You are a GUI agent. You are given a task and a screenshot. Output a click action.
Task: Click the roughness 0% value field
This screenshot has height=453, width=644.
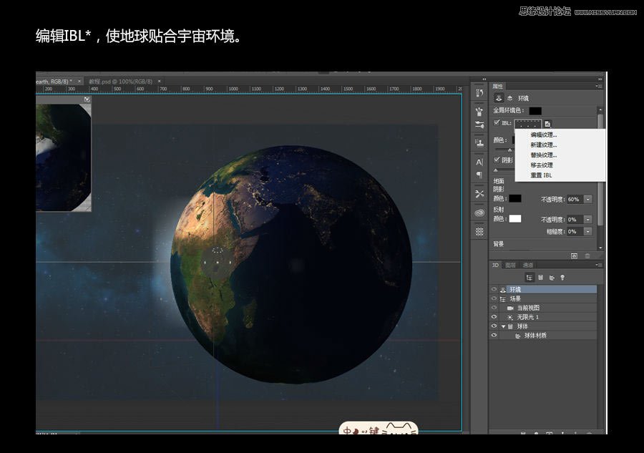(575, 232)
